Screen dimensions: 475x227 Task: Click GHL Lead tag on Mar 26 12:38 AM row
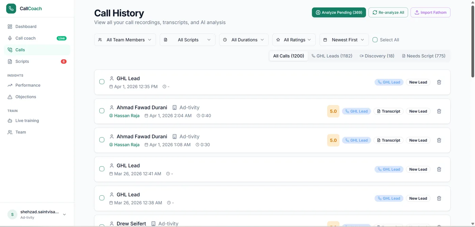pyautogui.click(x=389, y=198)
